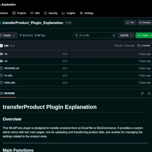Focus the Go to file search field
The image size is (152, 152).
point(95,35)
